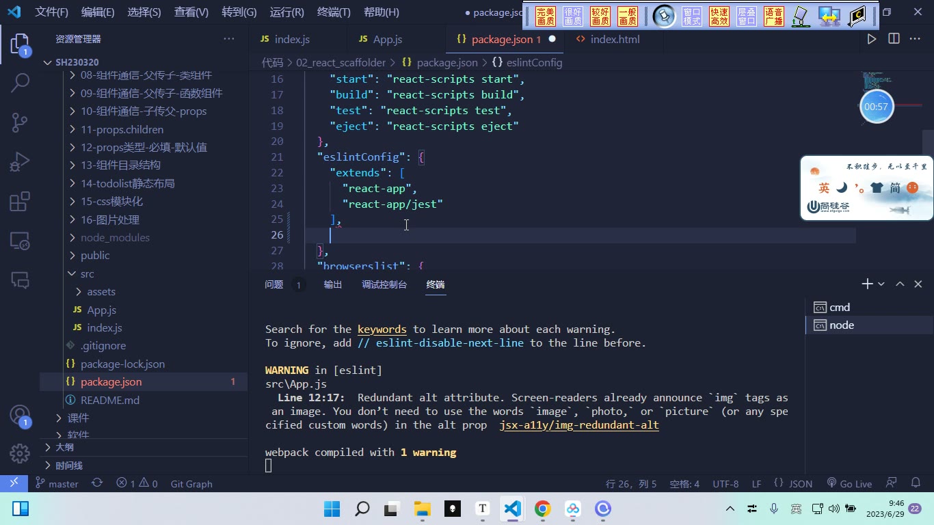Create a new terminal with plus icon

(867, 284)
